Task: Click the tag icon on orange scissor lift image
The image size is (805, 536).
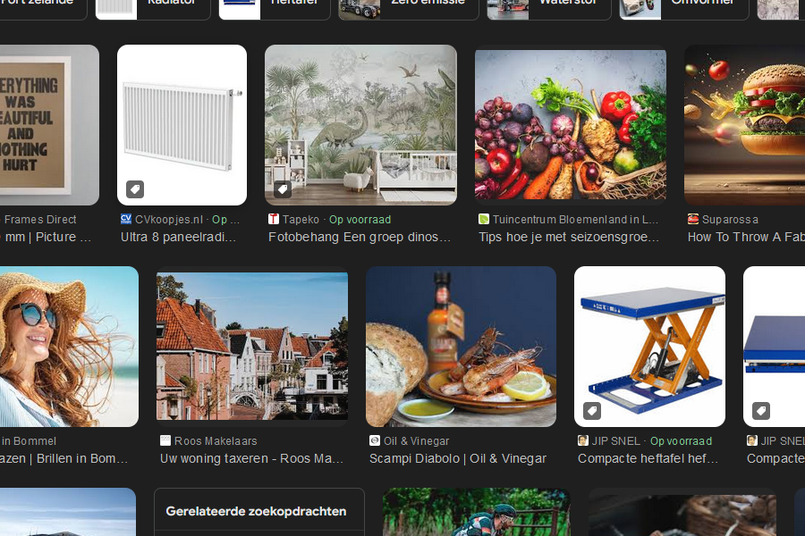Action: (x=591, y=411)
